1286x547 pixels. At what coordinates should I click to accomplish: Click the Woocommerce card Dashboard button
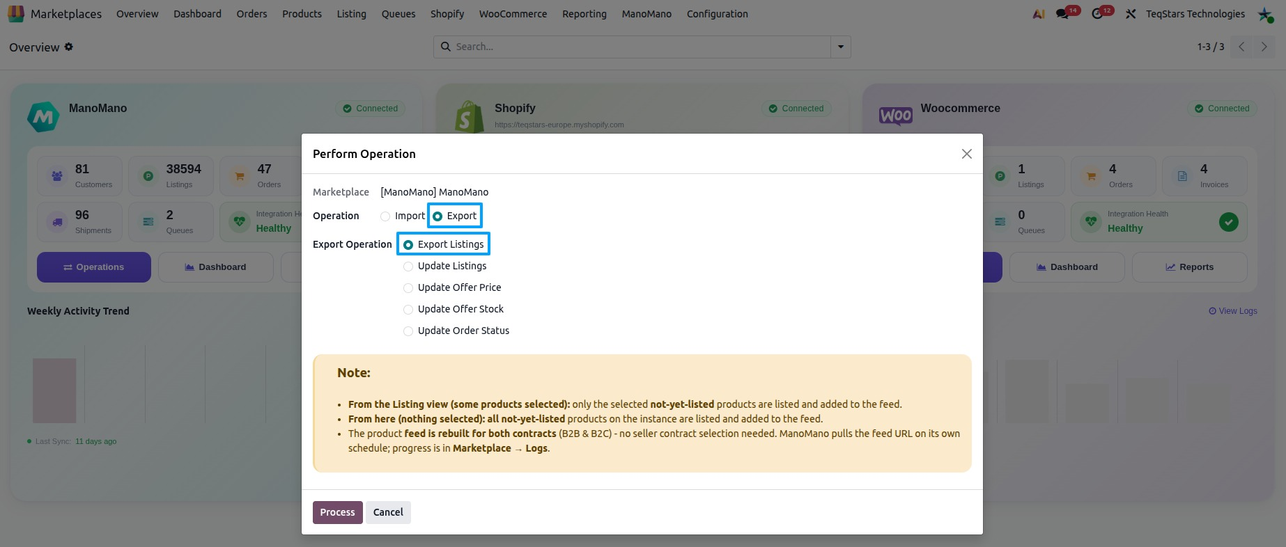(1067, 267)
